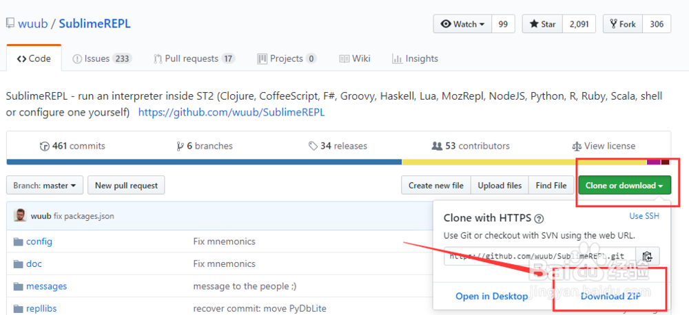View the 6 branches list
The image size is (689, 315).
[x=205, y=146]
